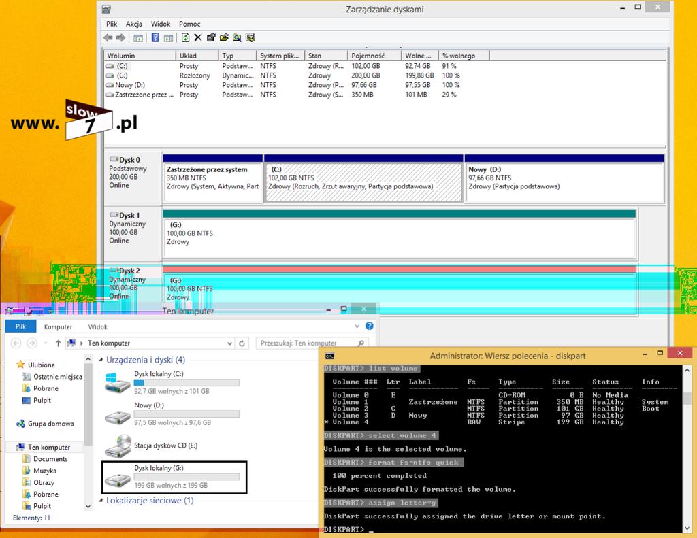Click navigation pane scrollbar down arrow
Viewport: 697px width, 538px height.
pyautogui.click(x=88, y=506)
